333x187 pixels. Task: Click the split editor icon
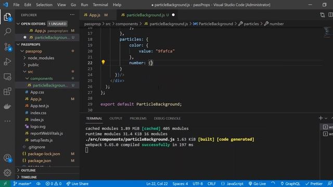point(330,15)
